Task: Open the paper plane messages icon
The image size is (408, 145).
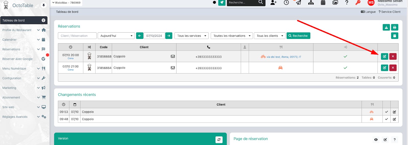Action: 298,3
